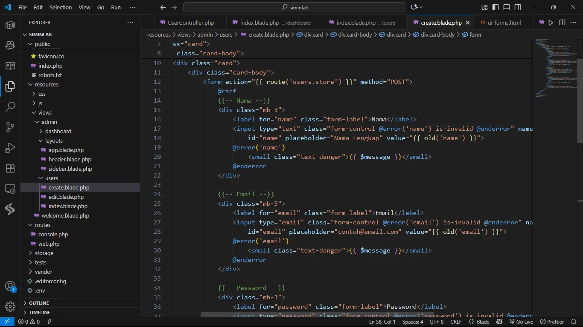The height and width of the screenshot is (327, 583).
Task: Open Remote Explorer in activity bar
Action: point(10,188)
